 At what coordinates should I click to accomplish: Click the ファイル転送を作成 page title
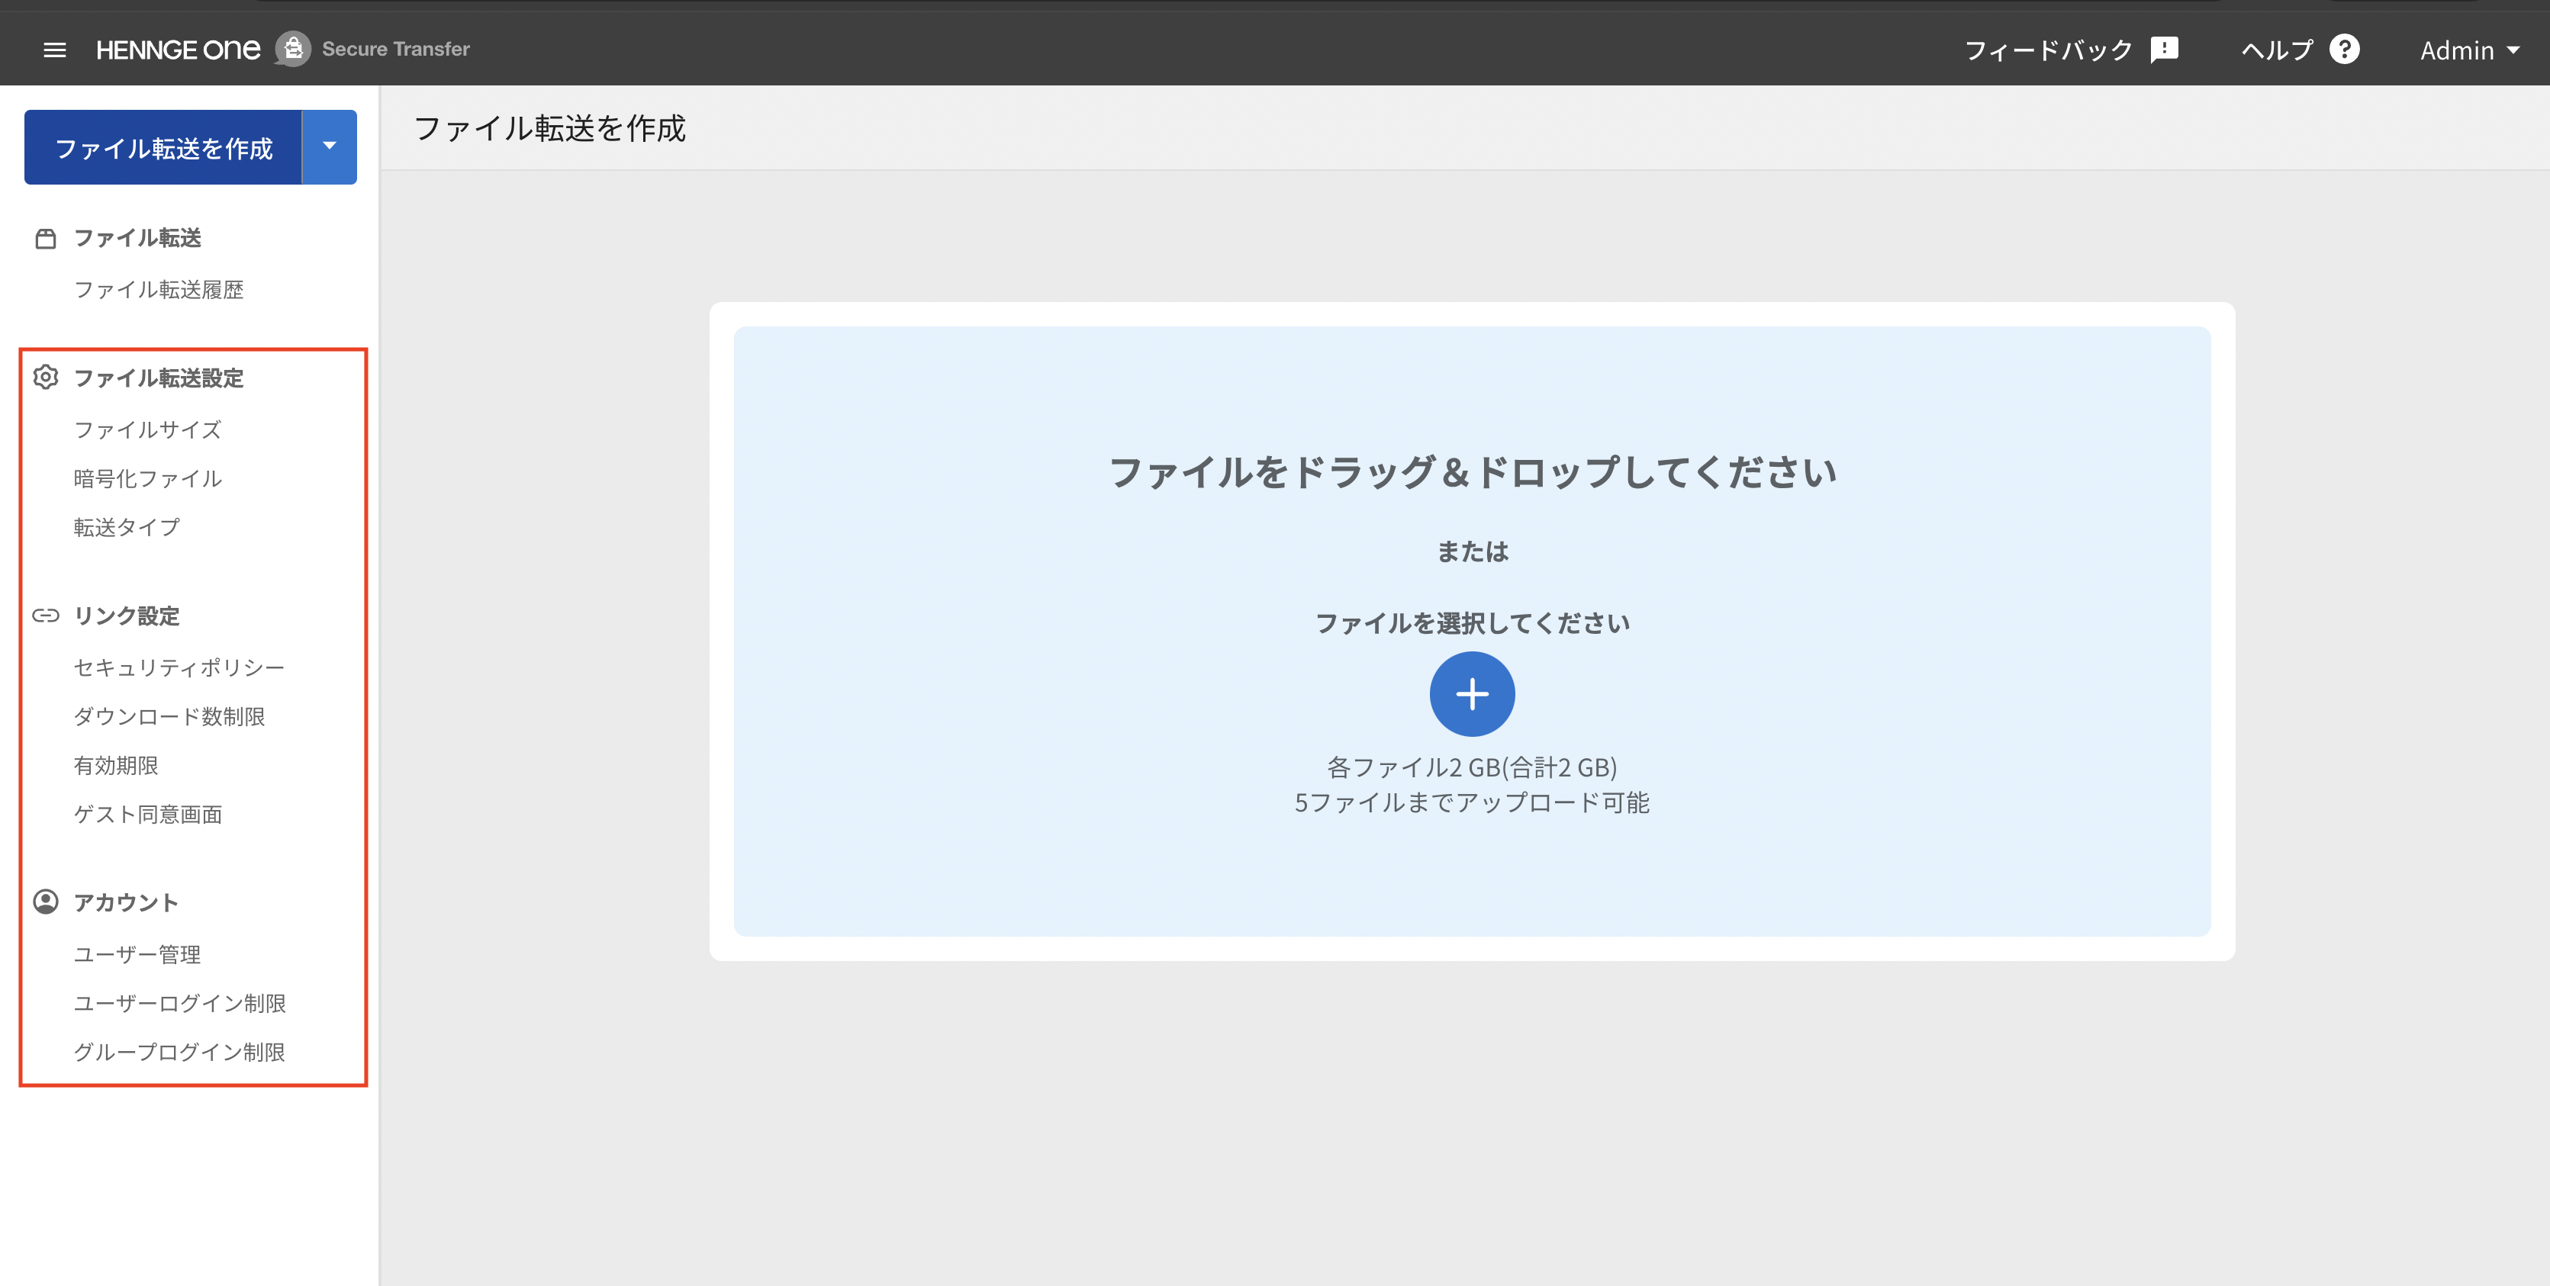click(549, 129)
